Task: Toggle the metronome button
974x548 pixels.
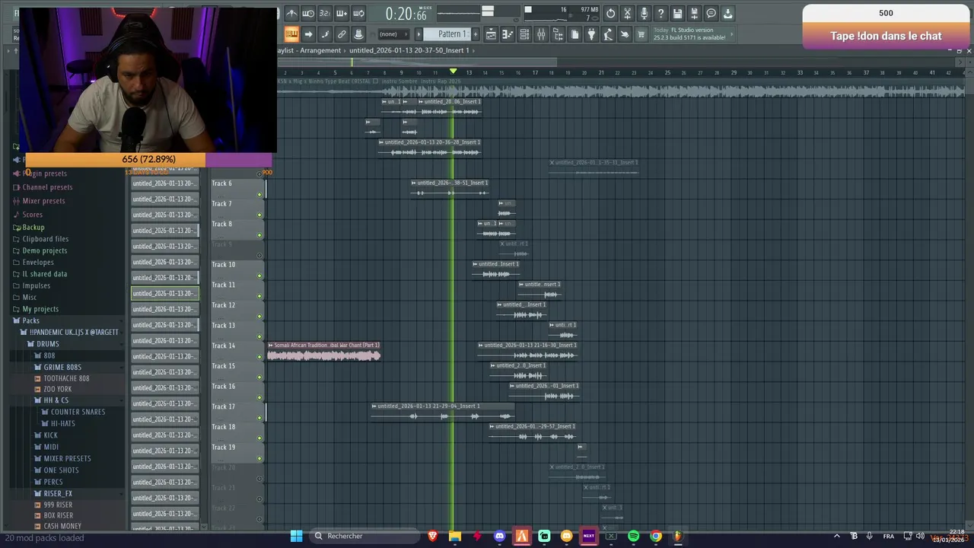Action: [x=291, y=14]
